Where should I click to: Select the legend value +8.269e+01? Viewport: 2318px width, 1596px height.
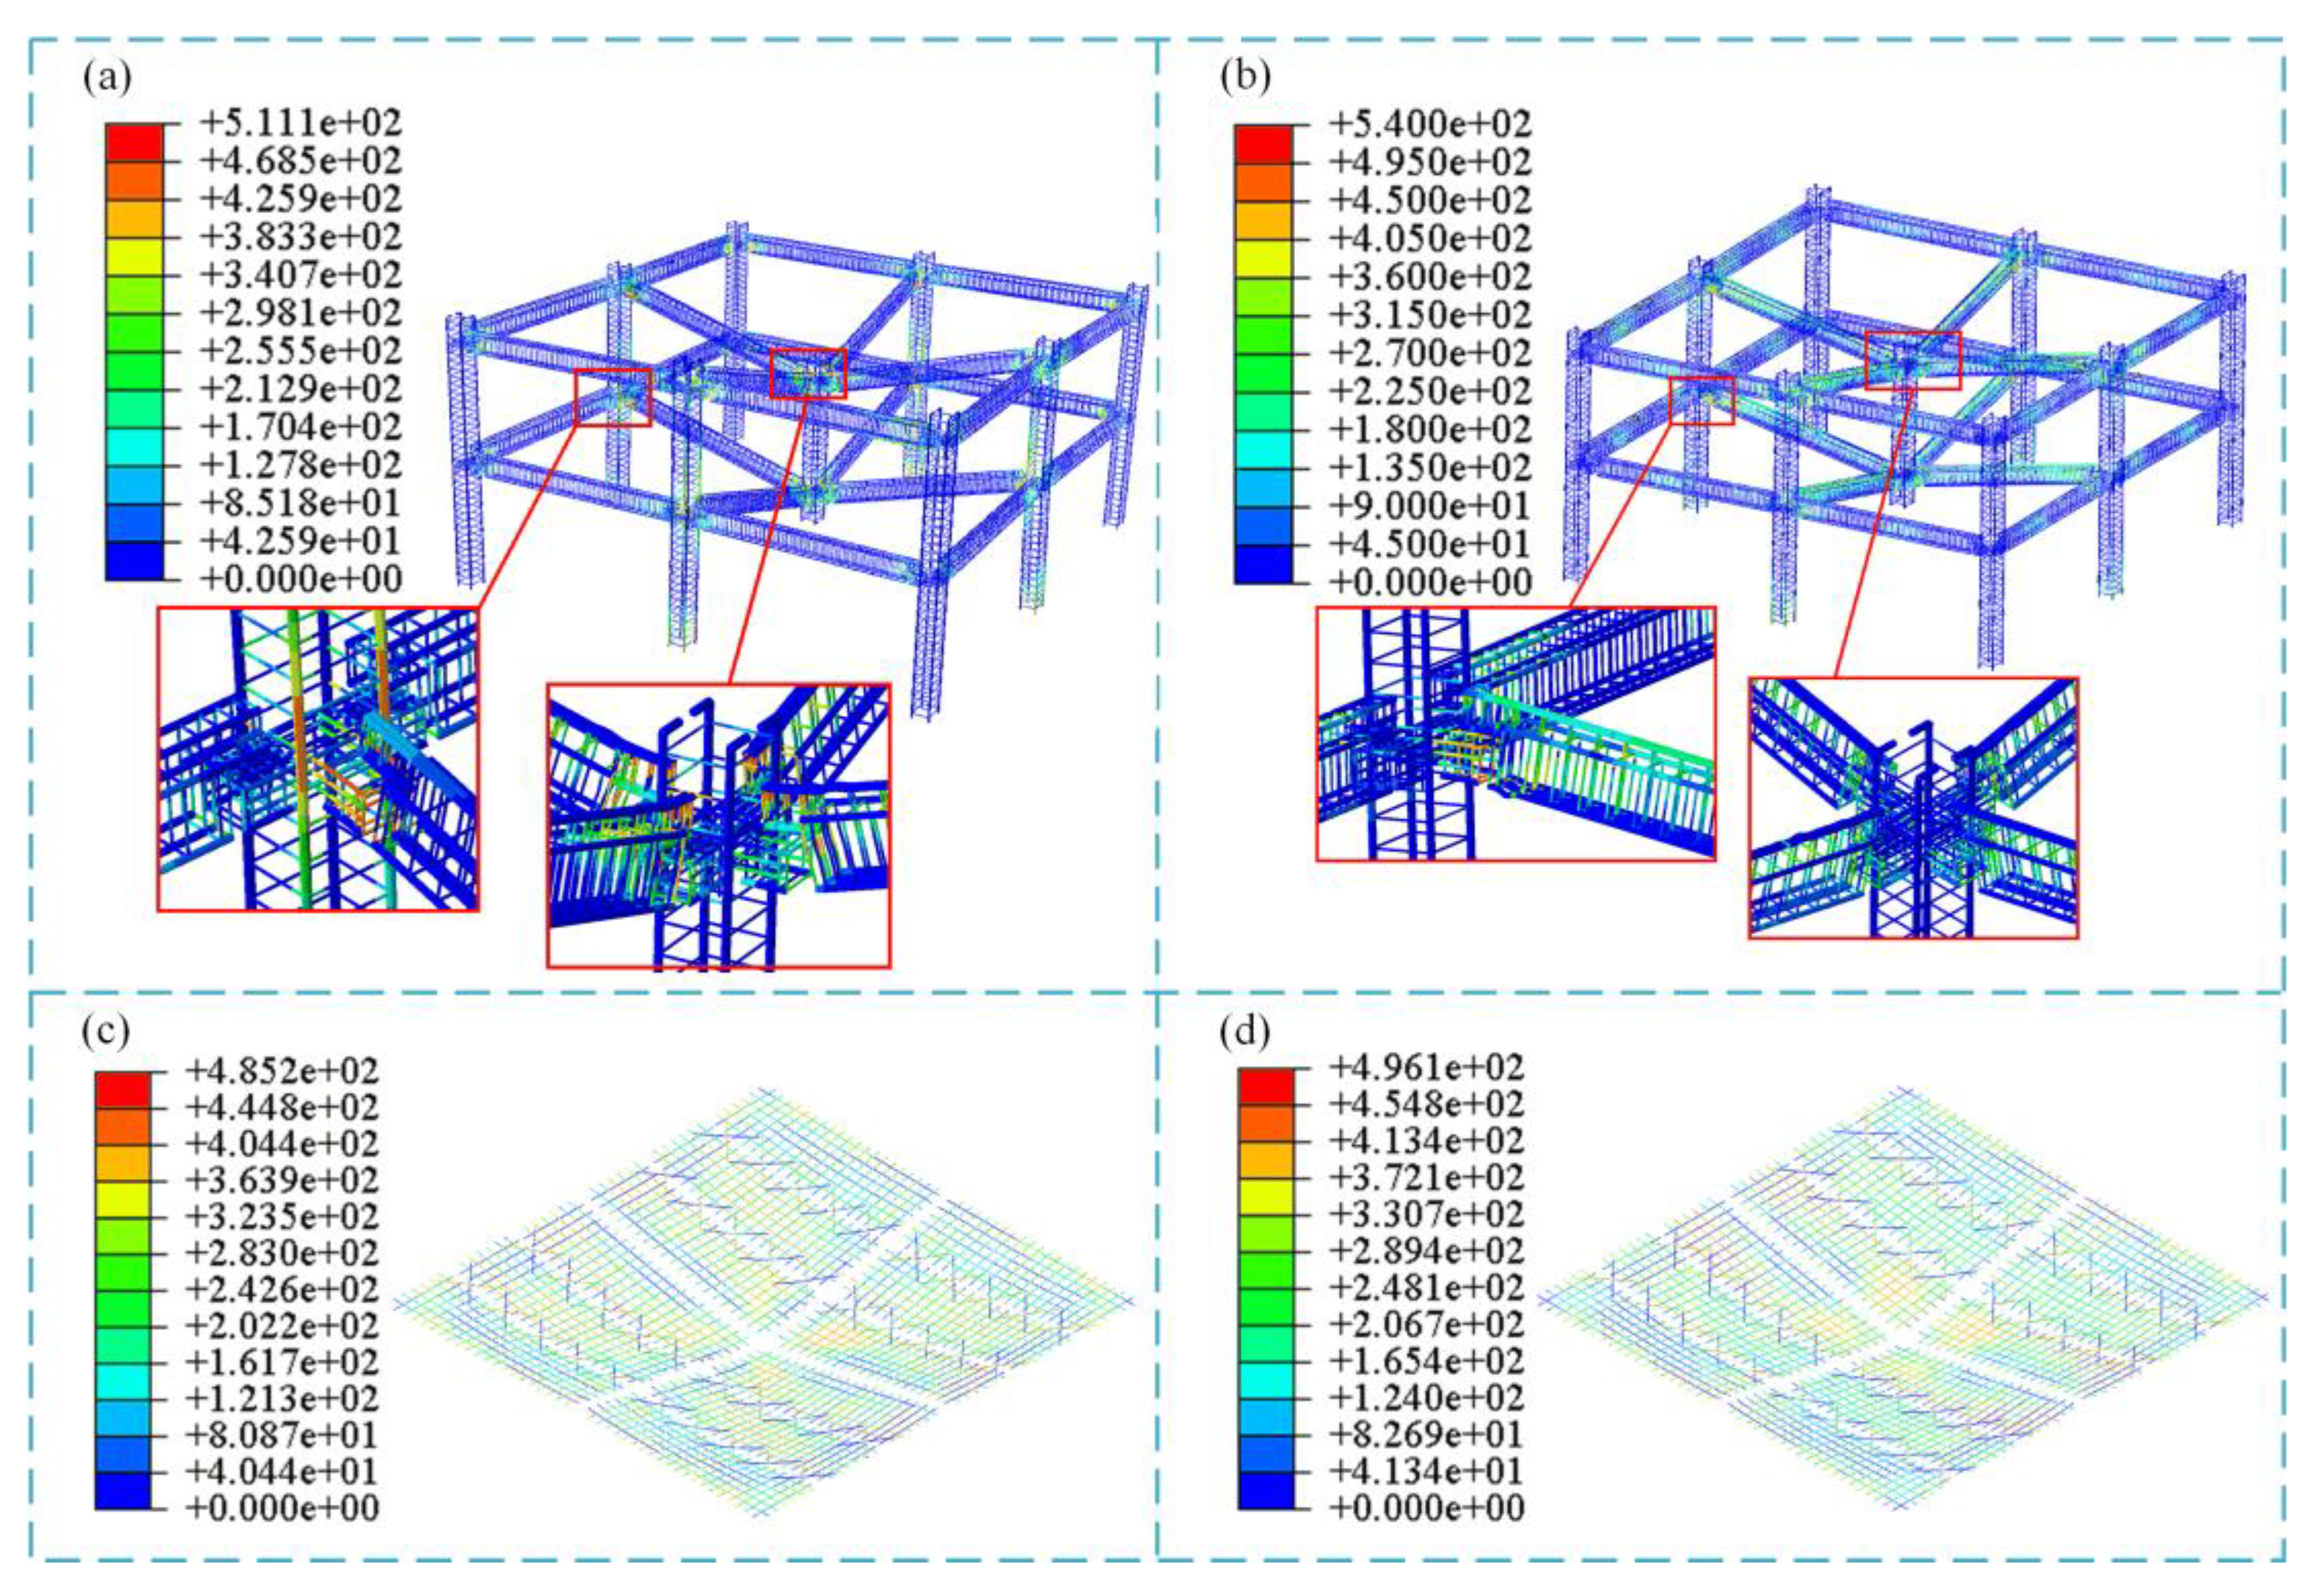[x=1428, y=1435]
